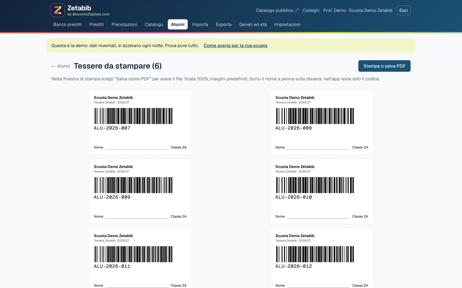Click the barcode of card ALU-2026-008
This screenshot has height=288, width=462.
tap(315, 116)
